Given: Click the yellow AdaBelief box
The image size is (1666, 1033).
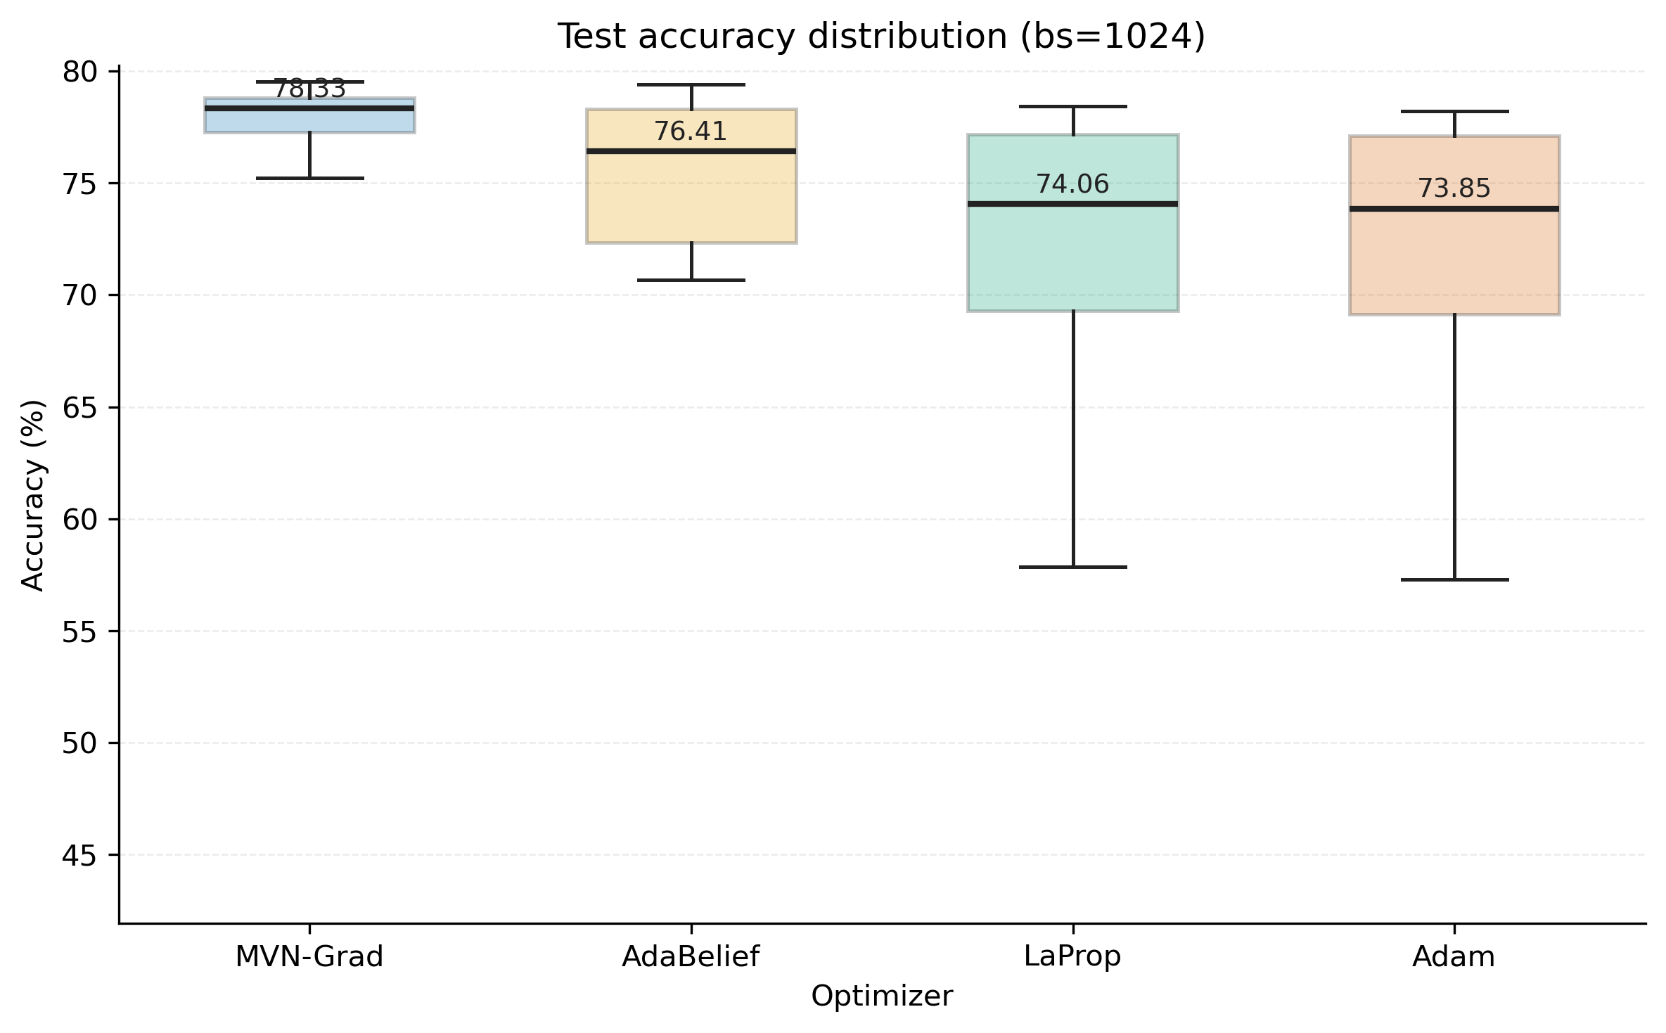Looking at the screenshot, I should coord(691,197).
